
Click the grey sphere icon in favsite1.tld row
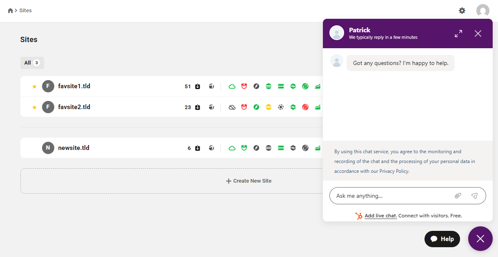coord(211,86)
